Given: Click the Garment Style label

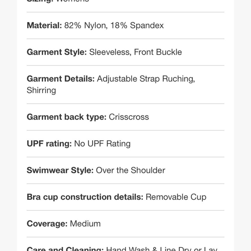Looking at the screenshot, I should 57,52.
